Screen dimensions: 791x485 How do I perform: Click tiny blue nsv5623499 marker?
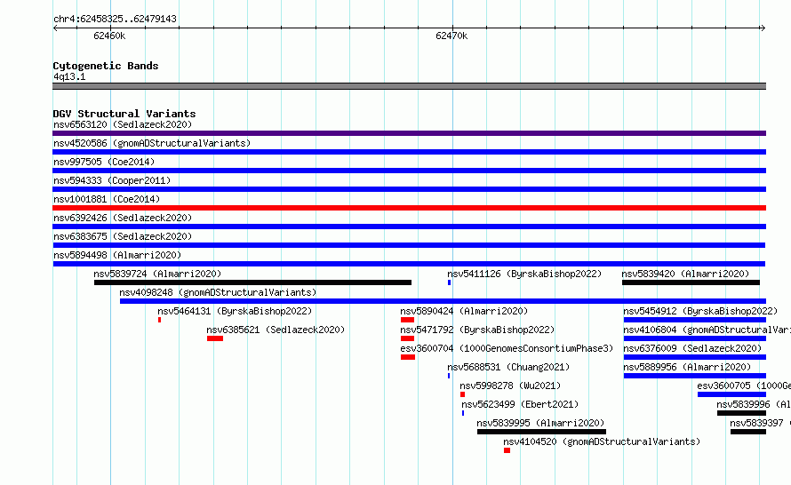[463, 413]
